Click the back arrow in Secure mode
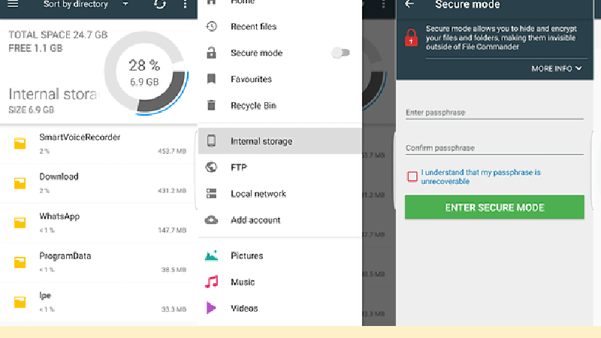Image resolution: width=601 pixels, height=338 pixels. coord(409,4)
